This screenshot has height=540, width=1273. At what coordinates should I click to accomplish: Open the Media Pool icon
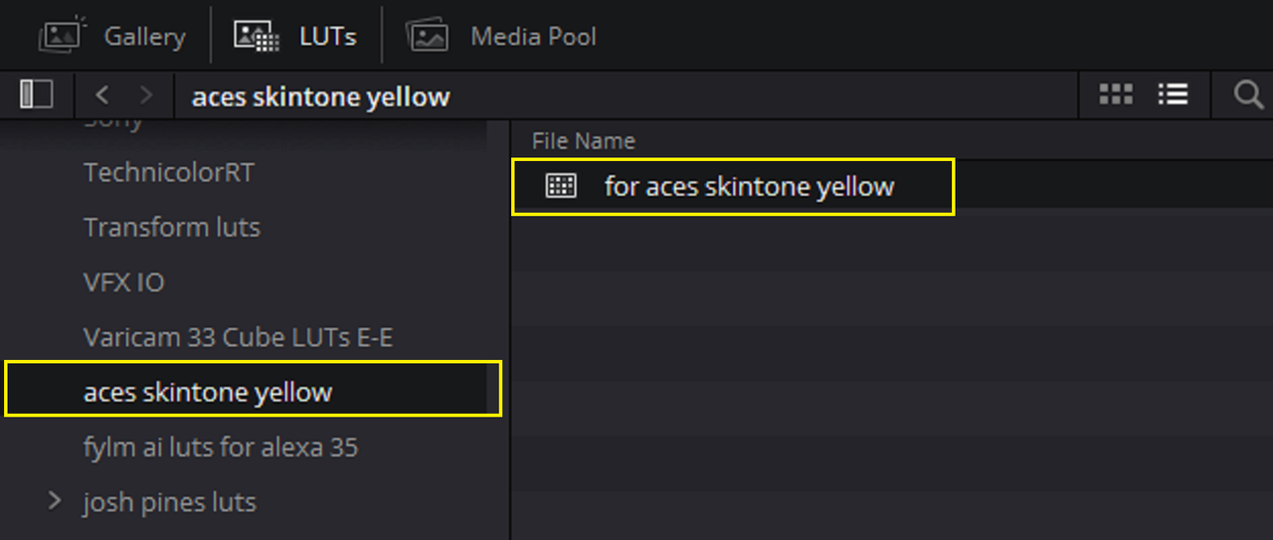(428, 36)
